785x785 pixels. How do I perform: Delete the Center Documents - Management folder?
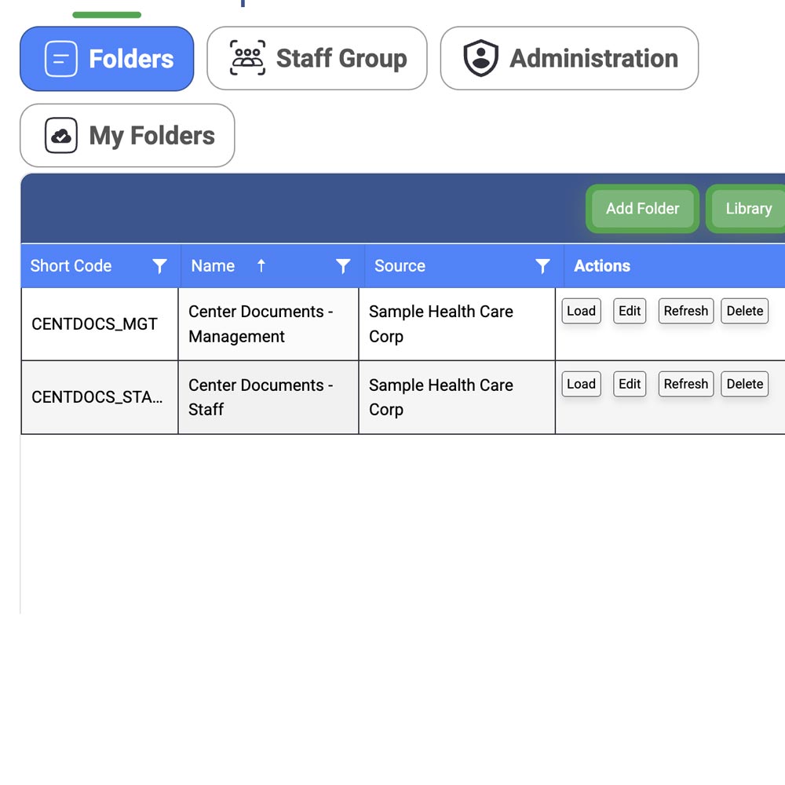coord(744,311)
